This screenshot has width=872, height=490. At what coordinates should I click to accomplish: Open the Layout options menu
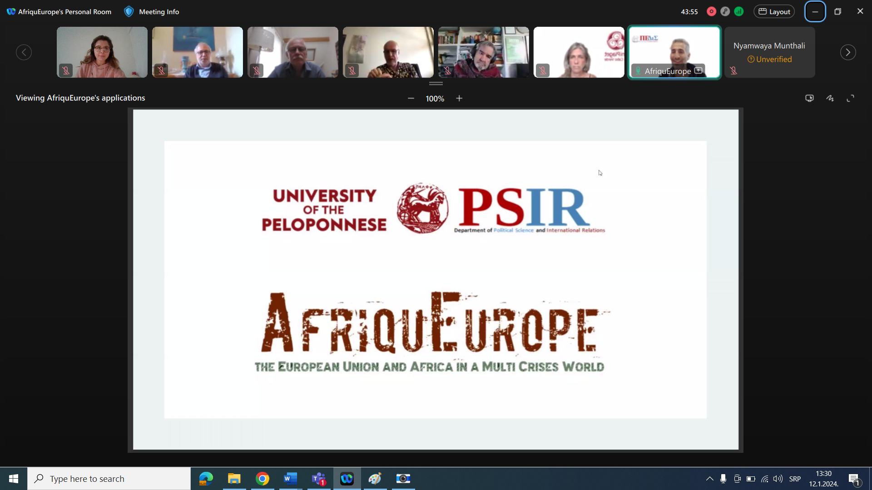(x=774, y=12)
